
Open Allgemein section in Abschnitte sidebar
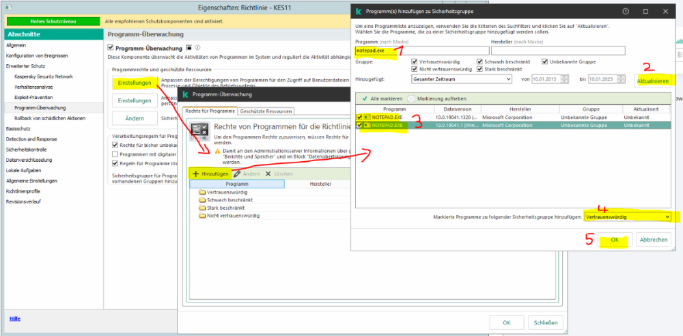tap(16, 45)
